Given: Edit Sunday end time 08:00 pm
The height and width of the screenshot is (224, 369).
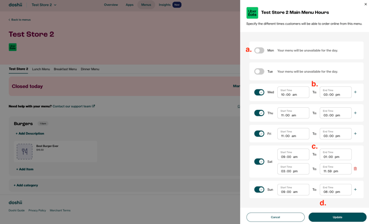Looking at the screenshot, I should 336,190.
